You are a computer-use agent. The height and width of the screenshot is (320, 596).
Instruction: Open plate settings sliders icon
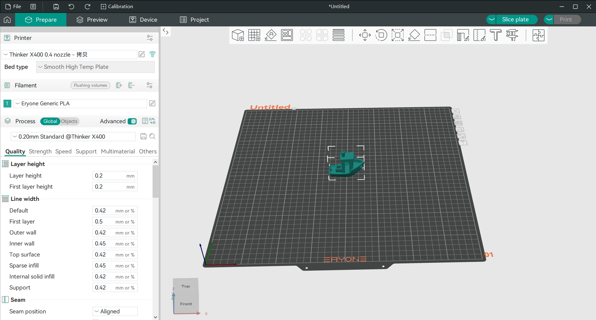(x=461, y=136)
